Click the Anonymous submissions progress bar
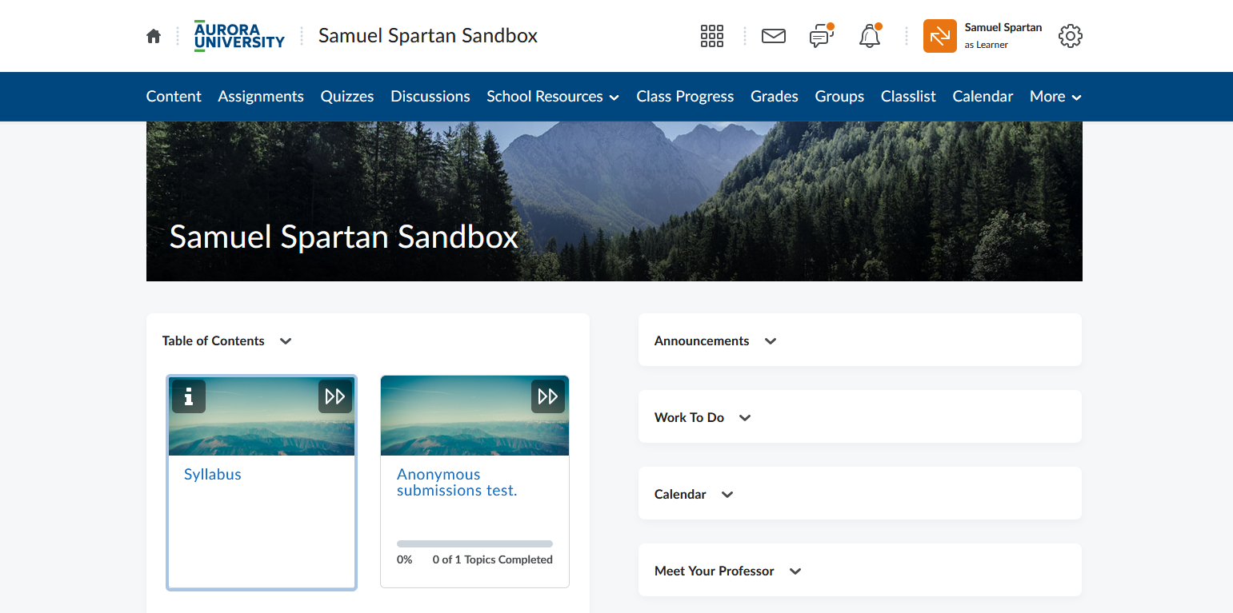 474,543
